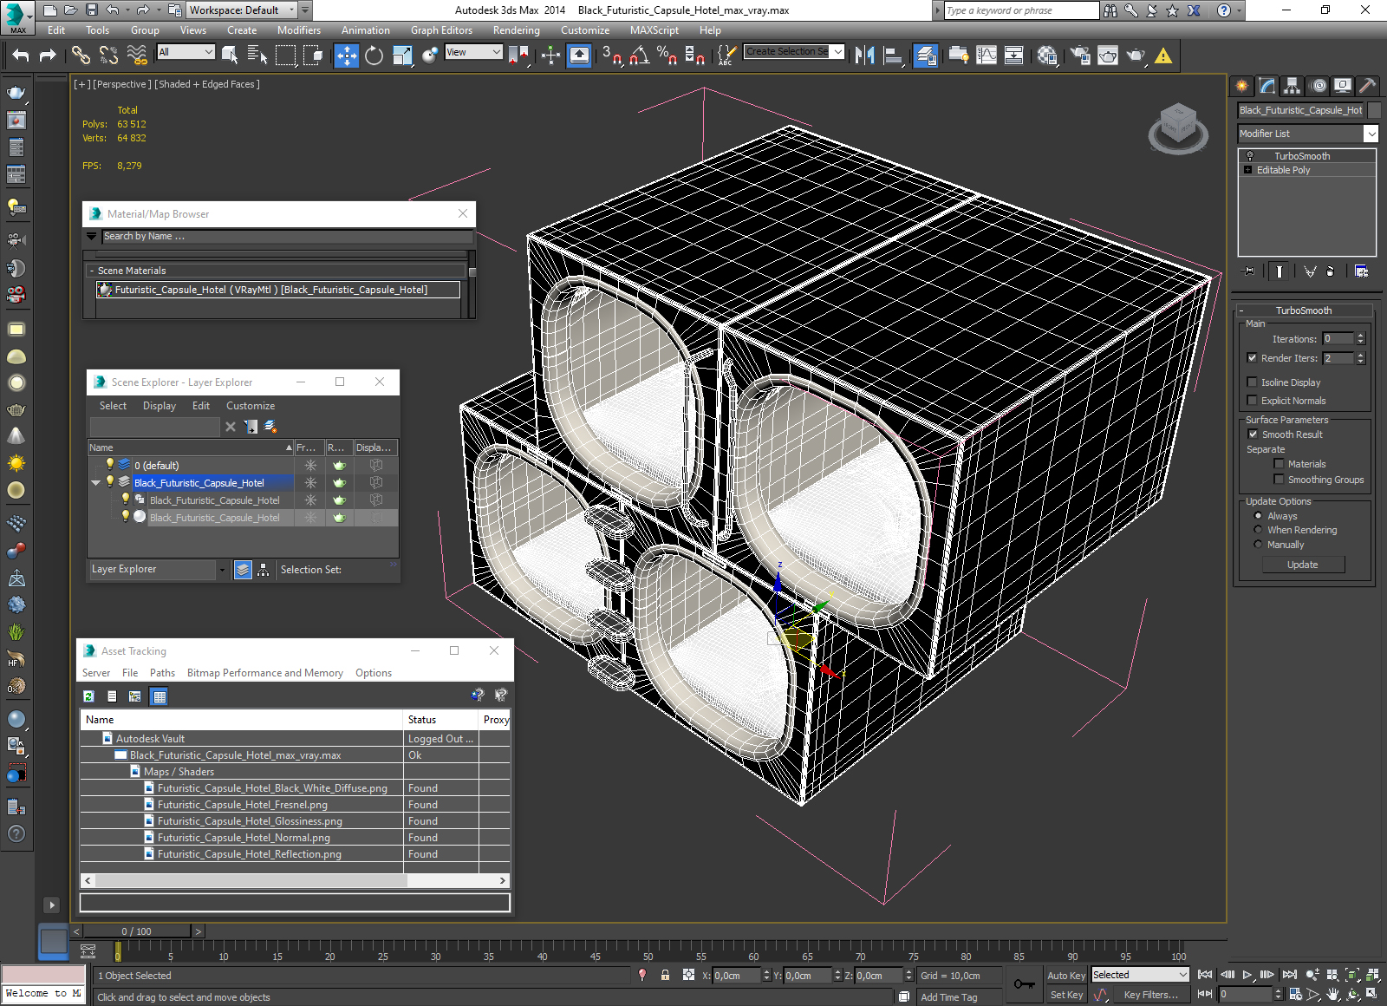Click the Pin Stack icon
The height and width of the screenshot is (1006, 1387).
[1248, 271]
